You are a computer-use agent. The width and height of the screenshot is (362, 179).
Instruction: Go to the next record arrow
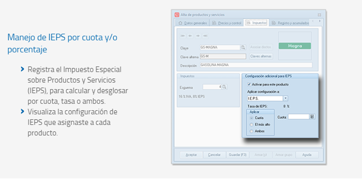click(x=198, y=36)
